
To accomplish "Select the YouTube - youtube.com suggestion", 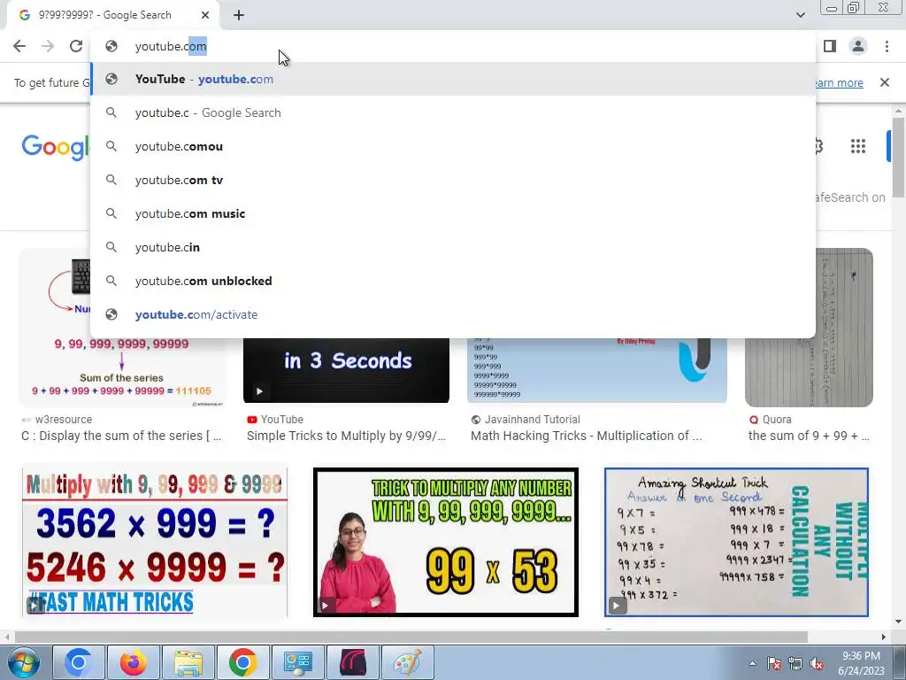I will 454,79.
